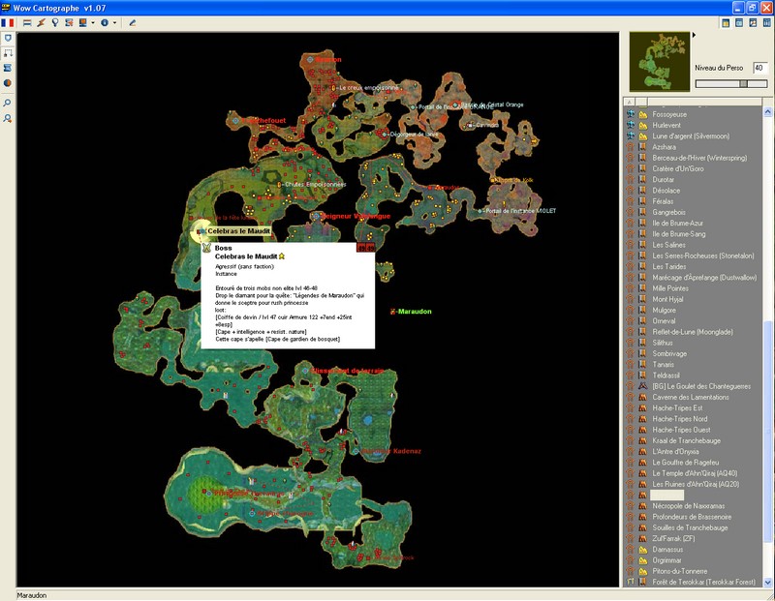Click the battleground icon beside Le Goulet des Chanteguerres

(642, 386)
